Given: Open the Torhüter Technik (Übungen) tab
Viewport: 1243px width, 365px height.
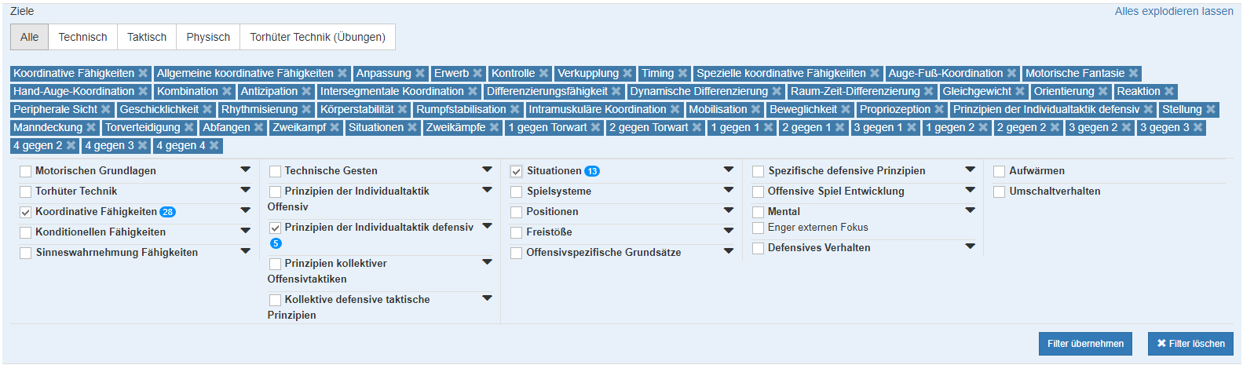Looking at the screenshot, I should pos(317,37).
